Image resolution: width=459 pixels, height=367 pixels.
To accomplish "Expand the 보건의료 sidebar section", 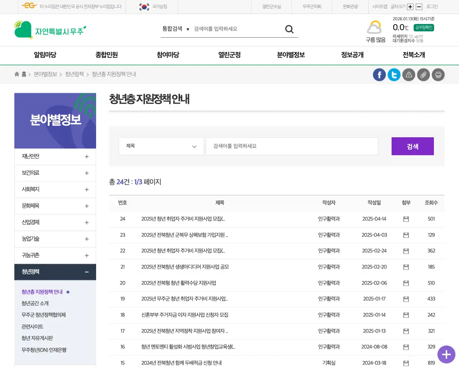I will (55, 173).
